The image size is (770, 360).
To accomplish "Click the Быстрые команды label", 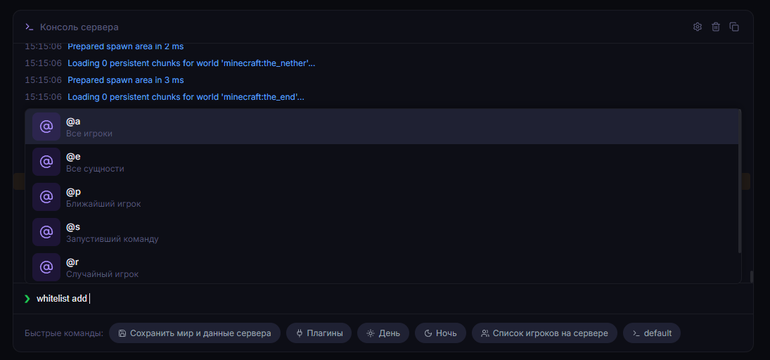I will coord(64,333).
